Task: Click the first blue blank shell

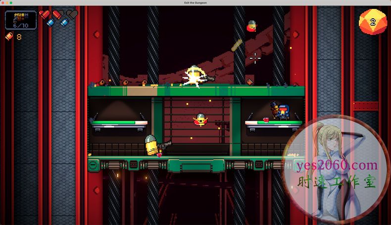Action: (50, 22)
